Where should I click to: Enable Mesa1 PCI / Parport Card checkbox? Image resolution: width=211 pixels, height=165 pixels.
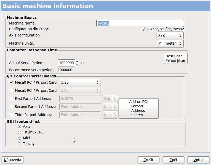click(x=11, y=91)
